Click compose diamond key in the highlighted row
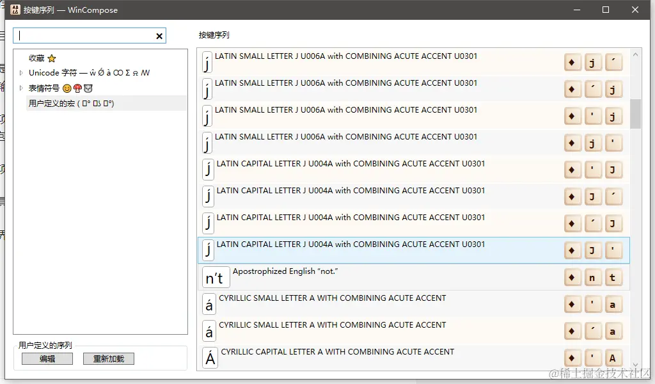 (572, 250)
